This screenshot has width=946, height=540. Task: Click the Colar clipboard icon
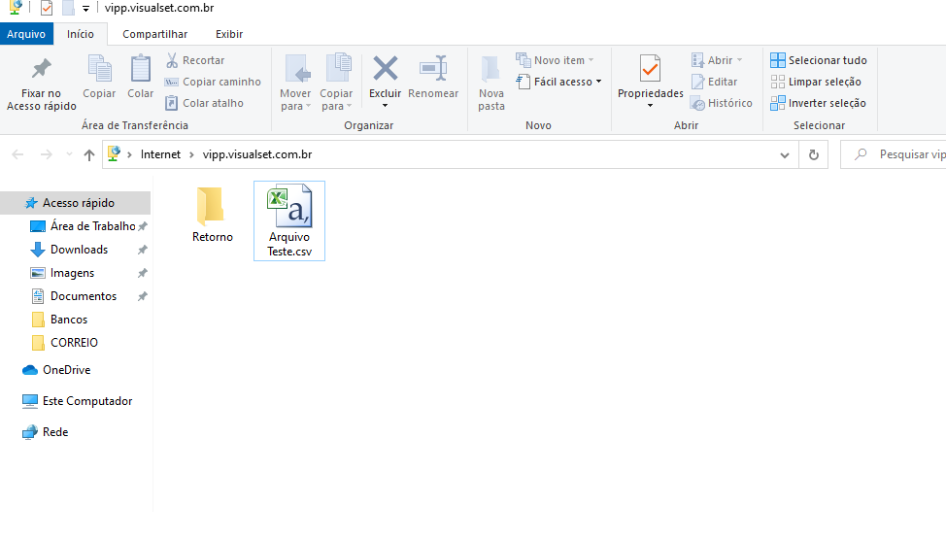pyautogui.click(x=141, y=68)
